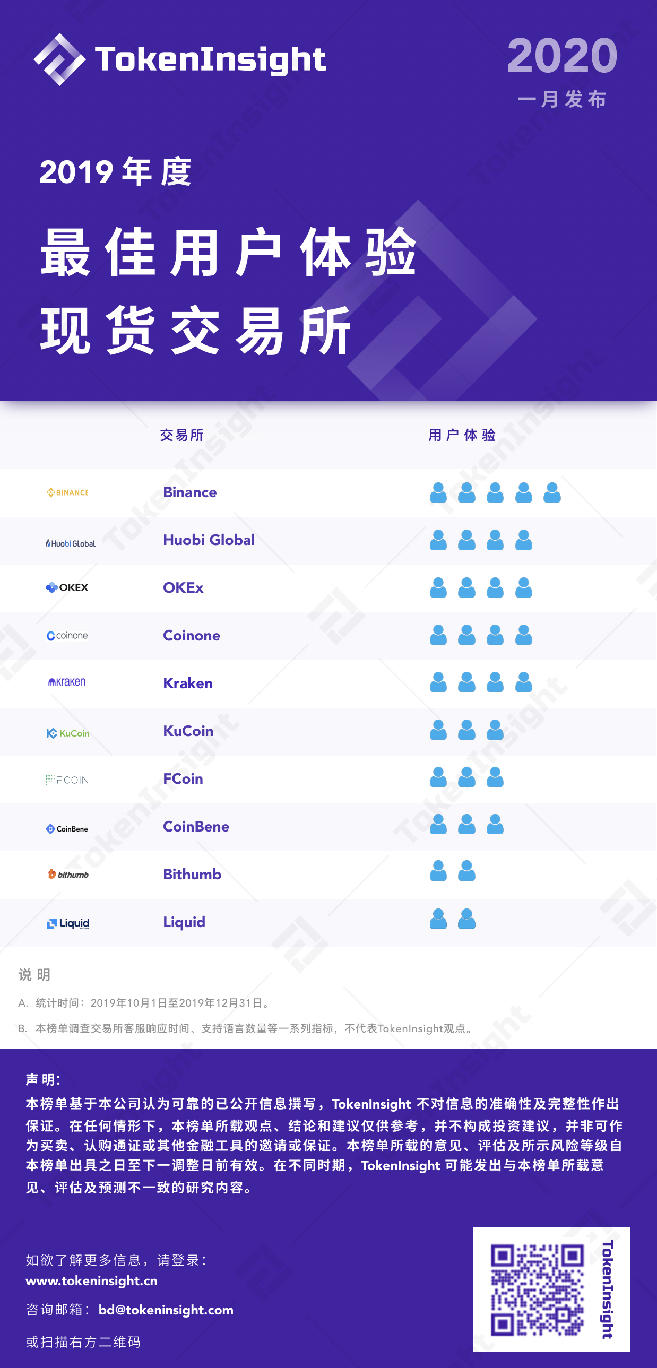Click the FCOIN logo icon
This screenshot has width=657, height=1368.
(67, 780)
